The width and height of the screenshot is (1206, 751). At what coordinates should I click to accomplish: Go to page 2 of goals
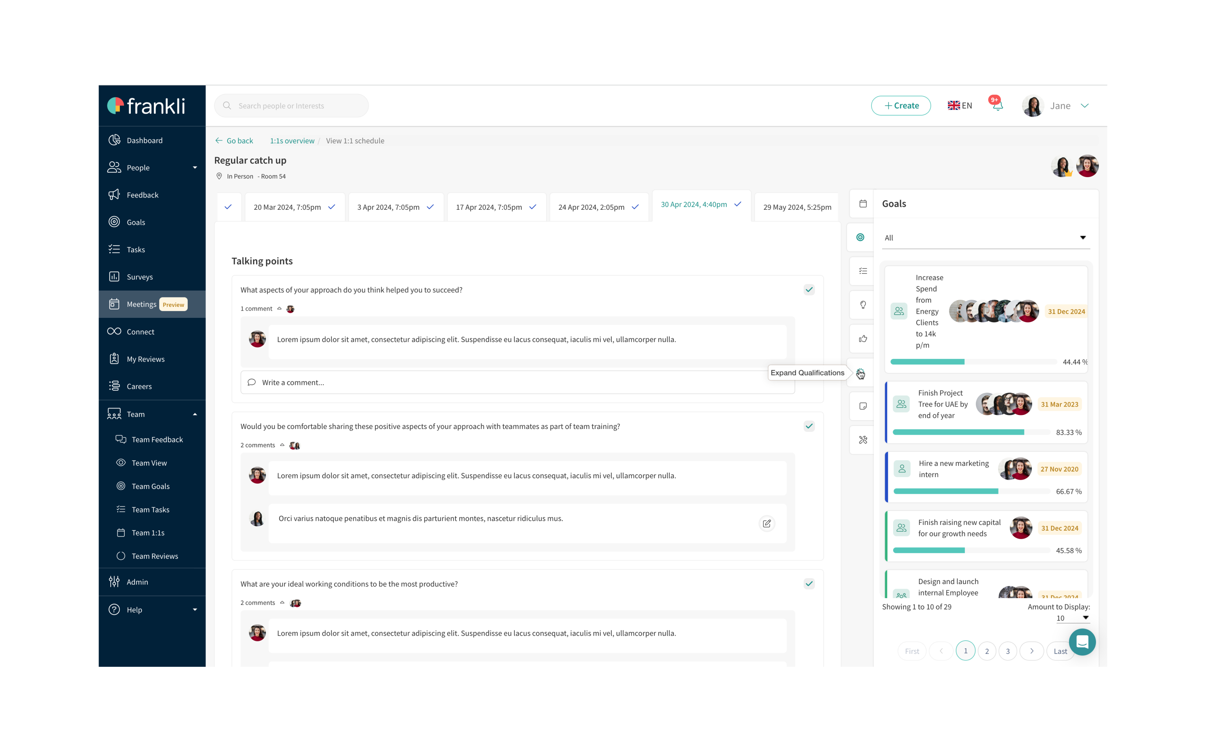pyautogui.click(x=986, y=651)
